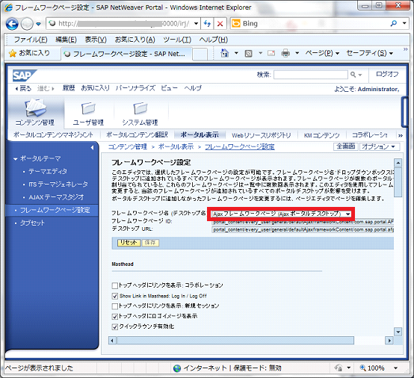Click the horizontal scrollbar right arrow

pyautogui.click(x=389, y=341)
